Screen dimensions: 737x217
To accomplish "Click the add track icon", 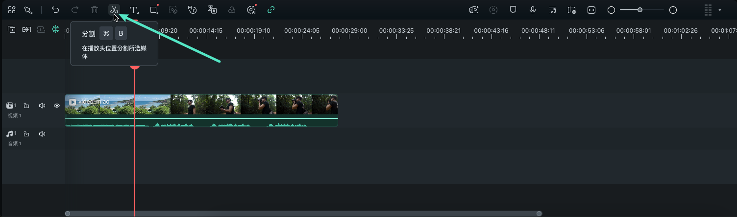I will pyautogui.click(x=11, y=30).
